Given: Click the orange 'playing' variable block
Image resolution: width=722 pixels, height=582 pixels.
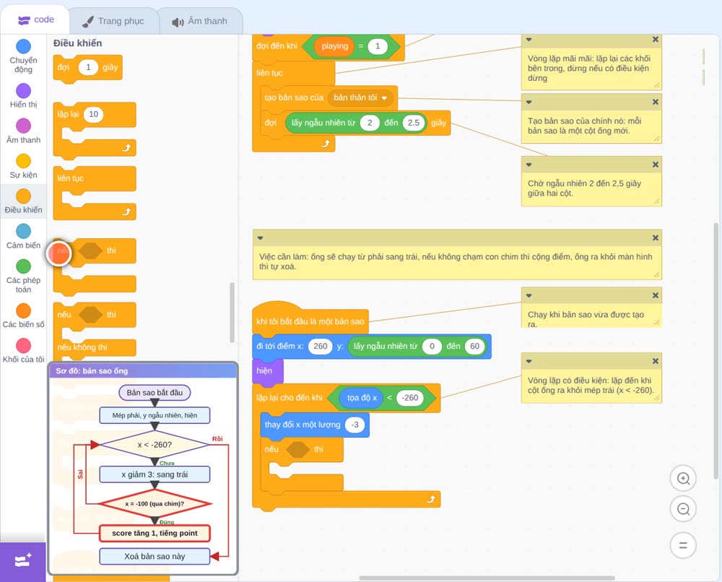Looking at the screenshot, I should point(334,46).
